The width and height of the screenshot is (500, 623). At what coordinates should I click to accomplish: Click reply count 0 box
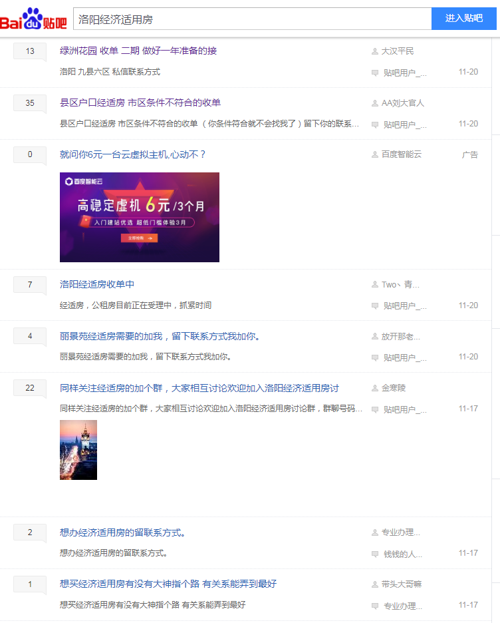tap(30, 154)
